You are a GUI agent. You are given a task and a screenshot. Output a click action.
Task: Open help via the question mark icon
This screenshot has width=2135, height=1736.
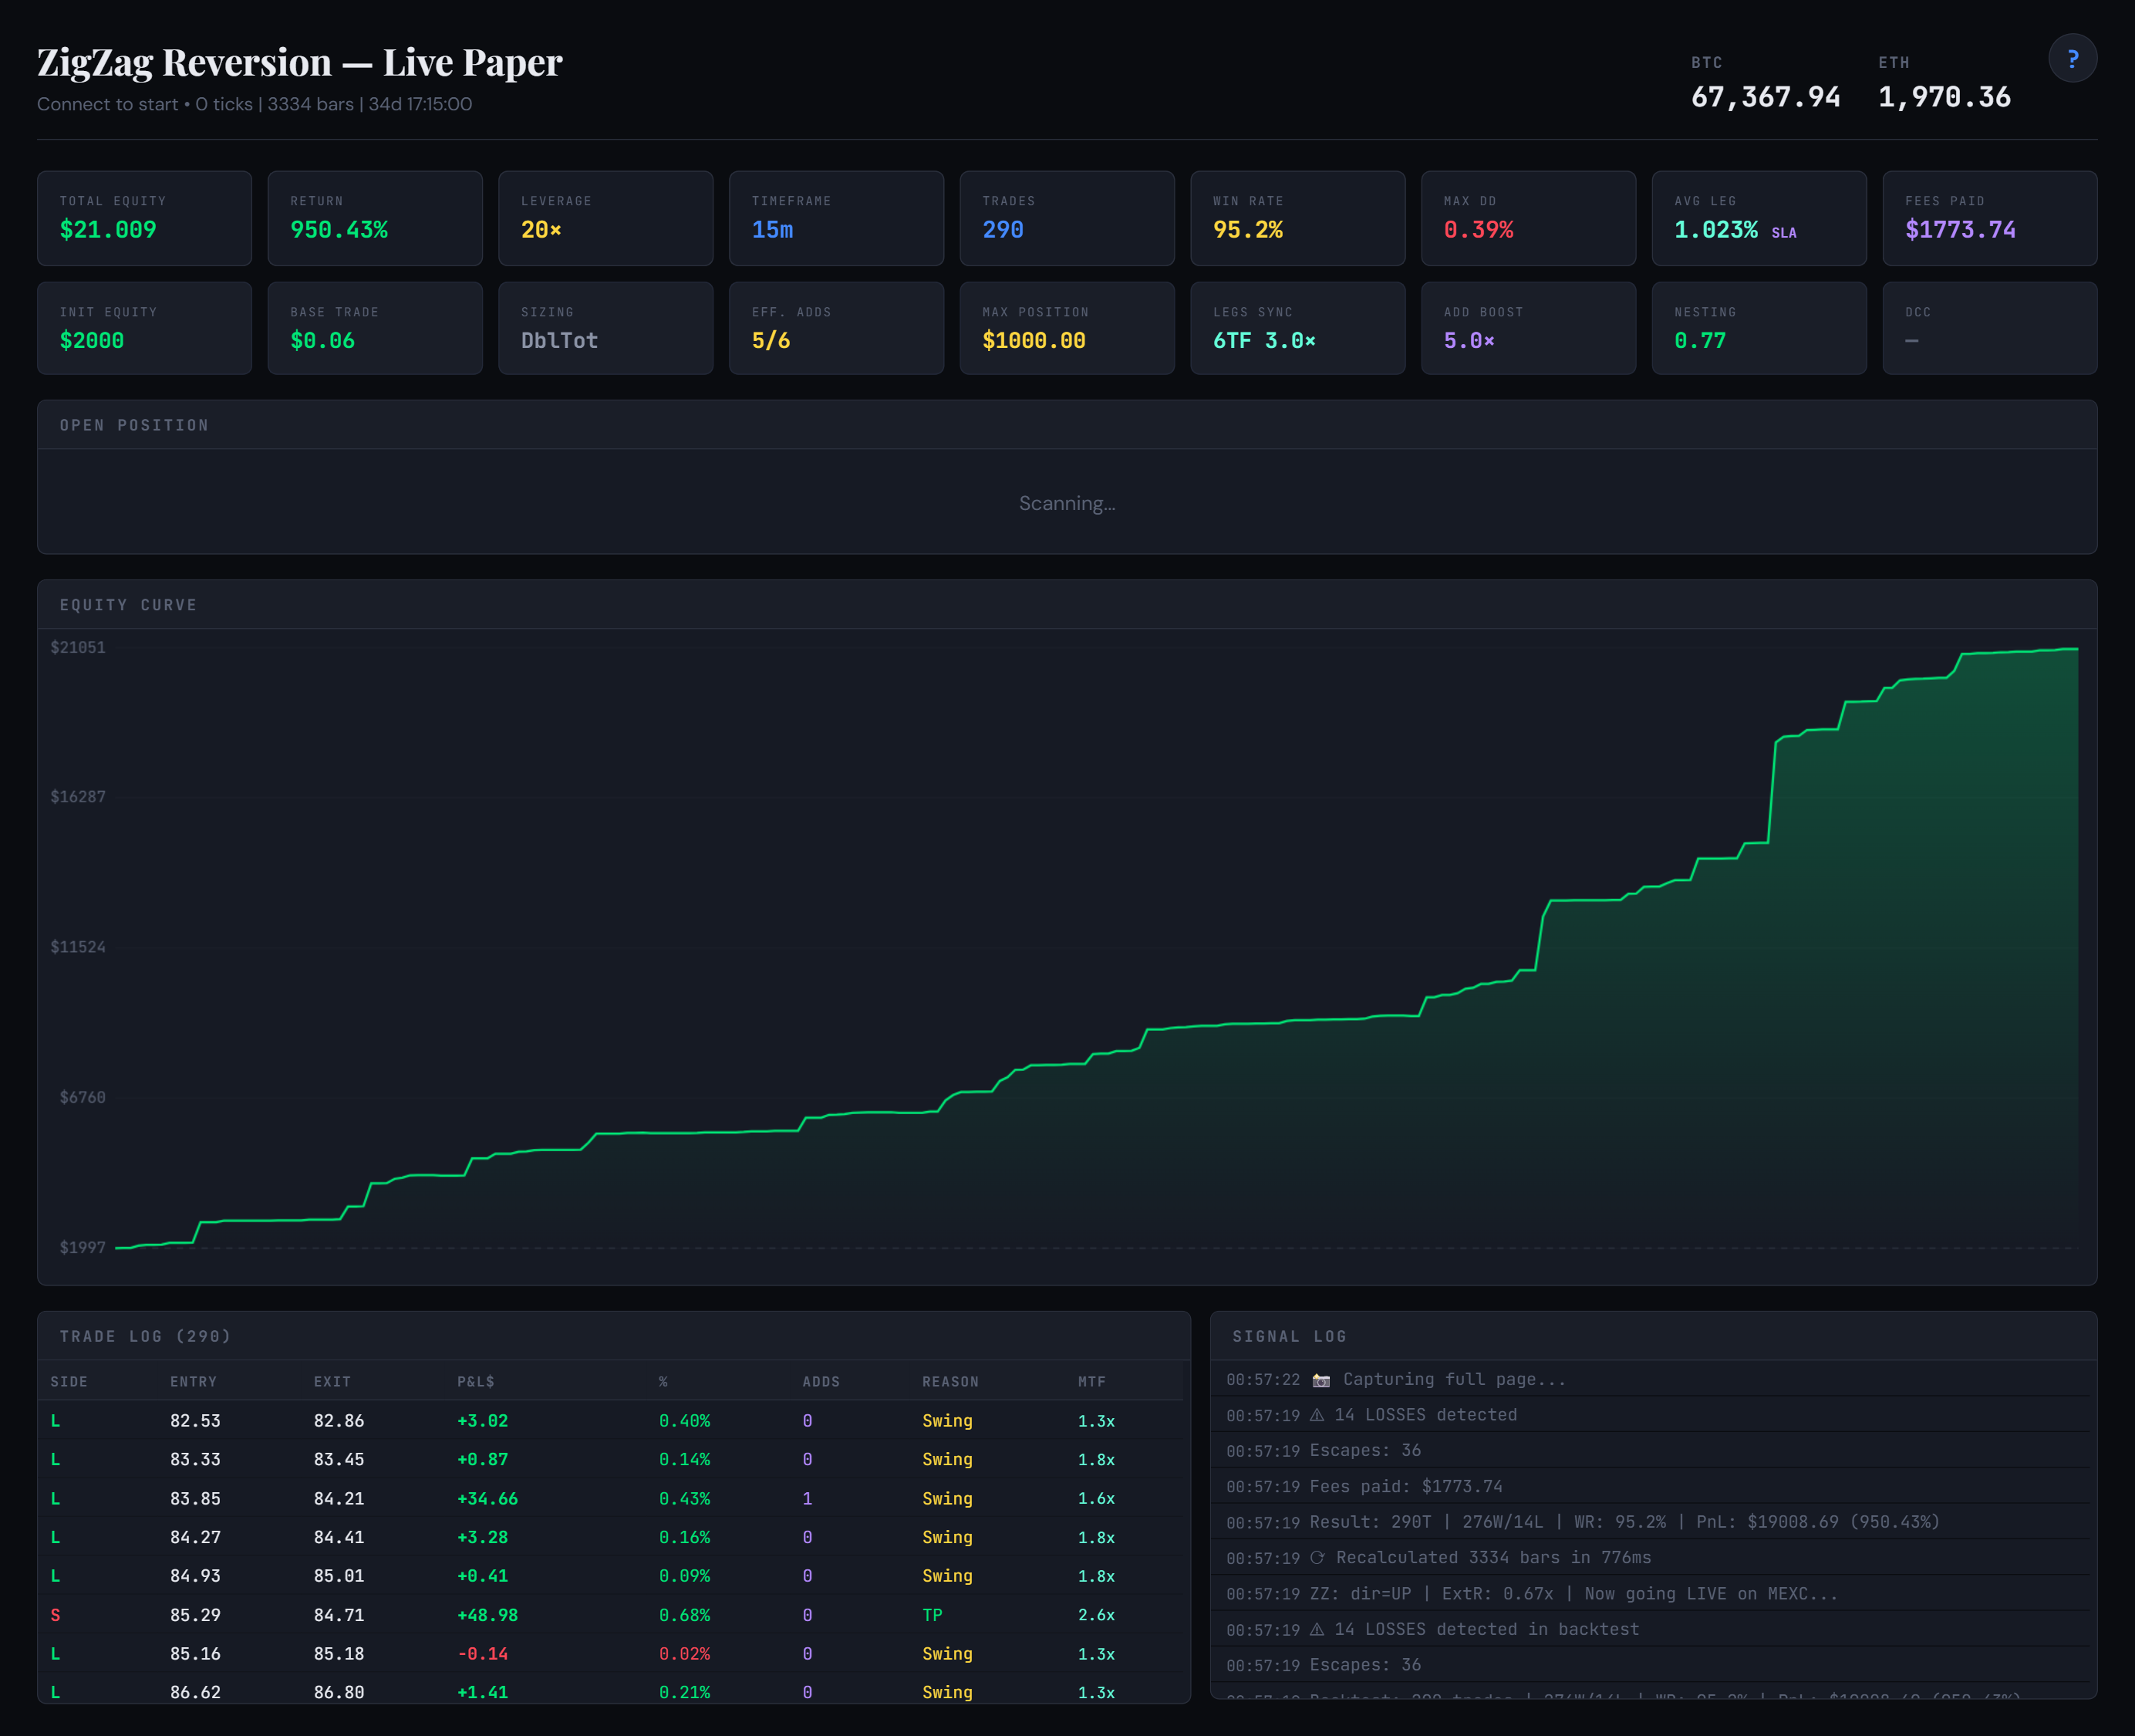[2073, 58]
